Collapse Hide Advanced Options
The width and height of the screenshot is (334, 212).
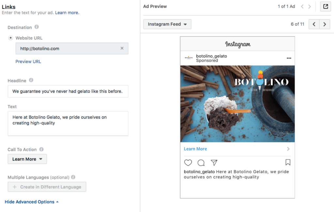(x=32, y=202)
